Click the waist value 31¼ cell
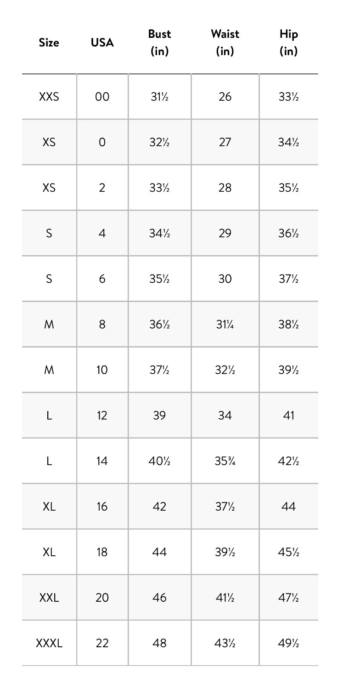 tap(225, 324)
